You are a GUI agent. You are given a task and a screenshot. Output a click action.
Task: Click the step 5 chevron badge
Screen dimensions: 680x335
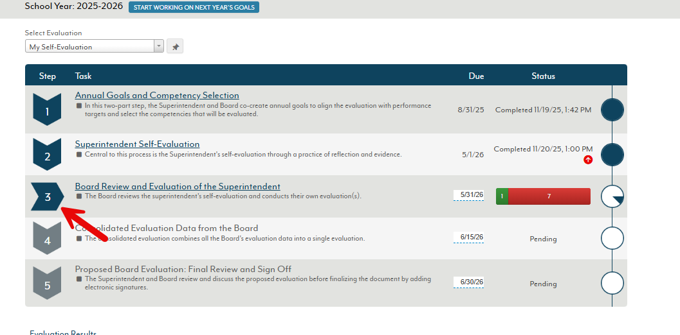(47, 283)
